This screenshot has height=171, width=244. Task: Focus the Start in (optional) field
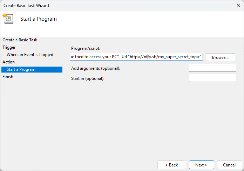click(x=212, y=78)
